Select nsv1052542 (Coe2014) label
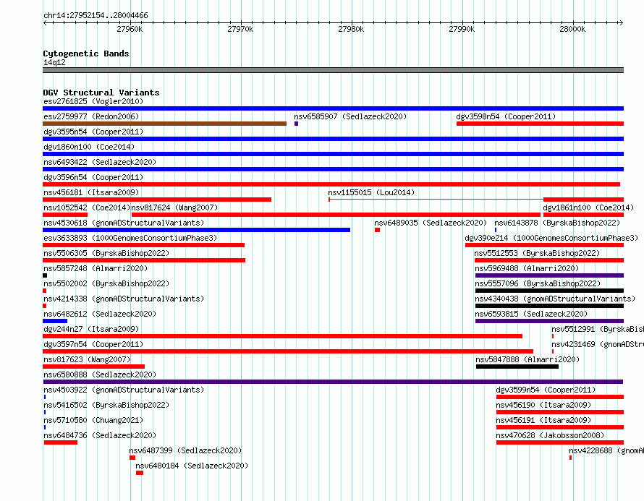 87,207
